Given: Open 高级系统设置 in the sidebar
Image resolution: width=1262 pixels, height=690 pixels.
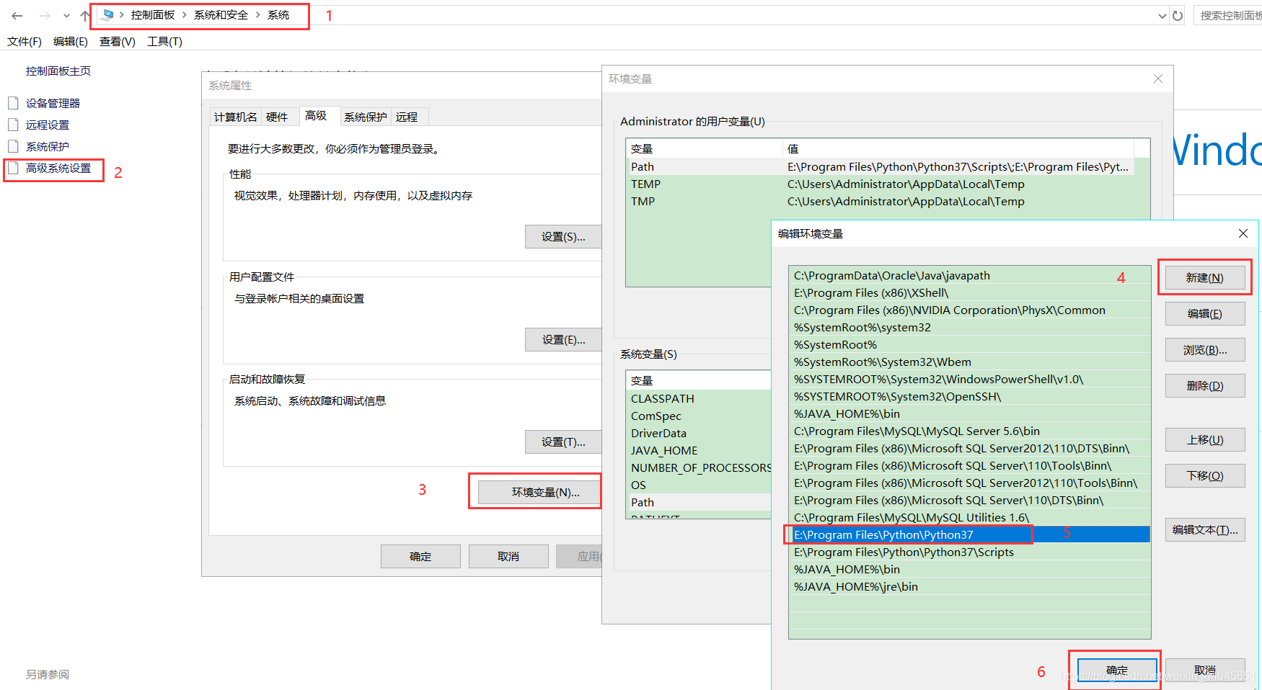Looking at the screenshot, I should pos(58,169).
